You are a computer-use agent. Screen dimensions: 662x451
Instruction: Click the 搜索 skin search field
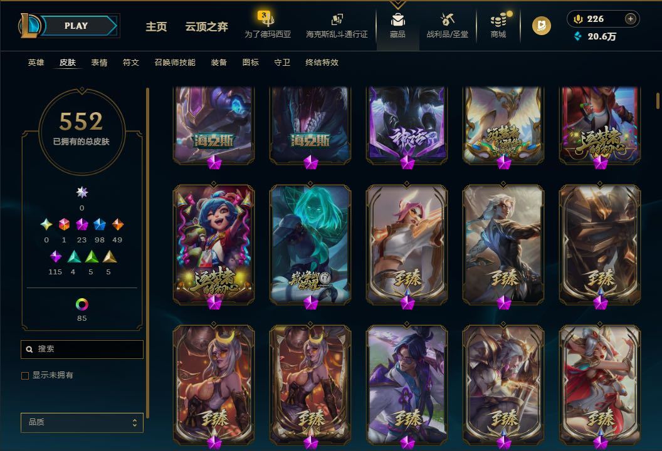click(82, 350)
